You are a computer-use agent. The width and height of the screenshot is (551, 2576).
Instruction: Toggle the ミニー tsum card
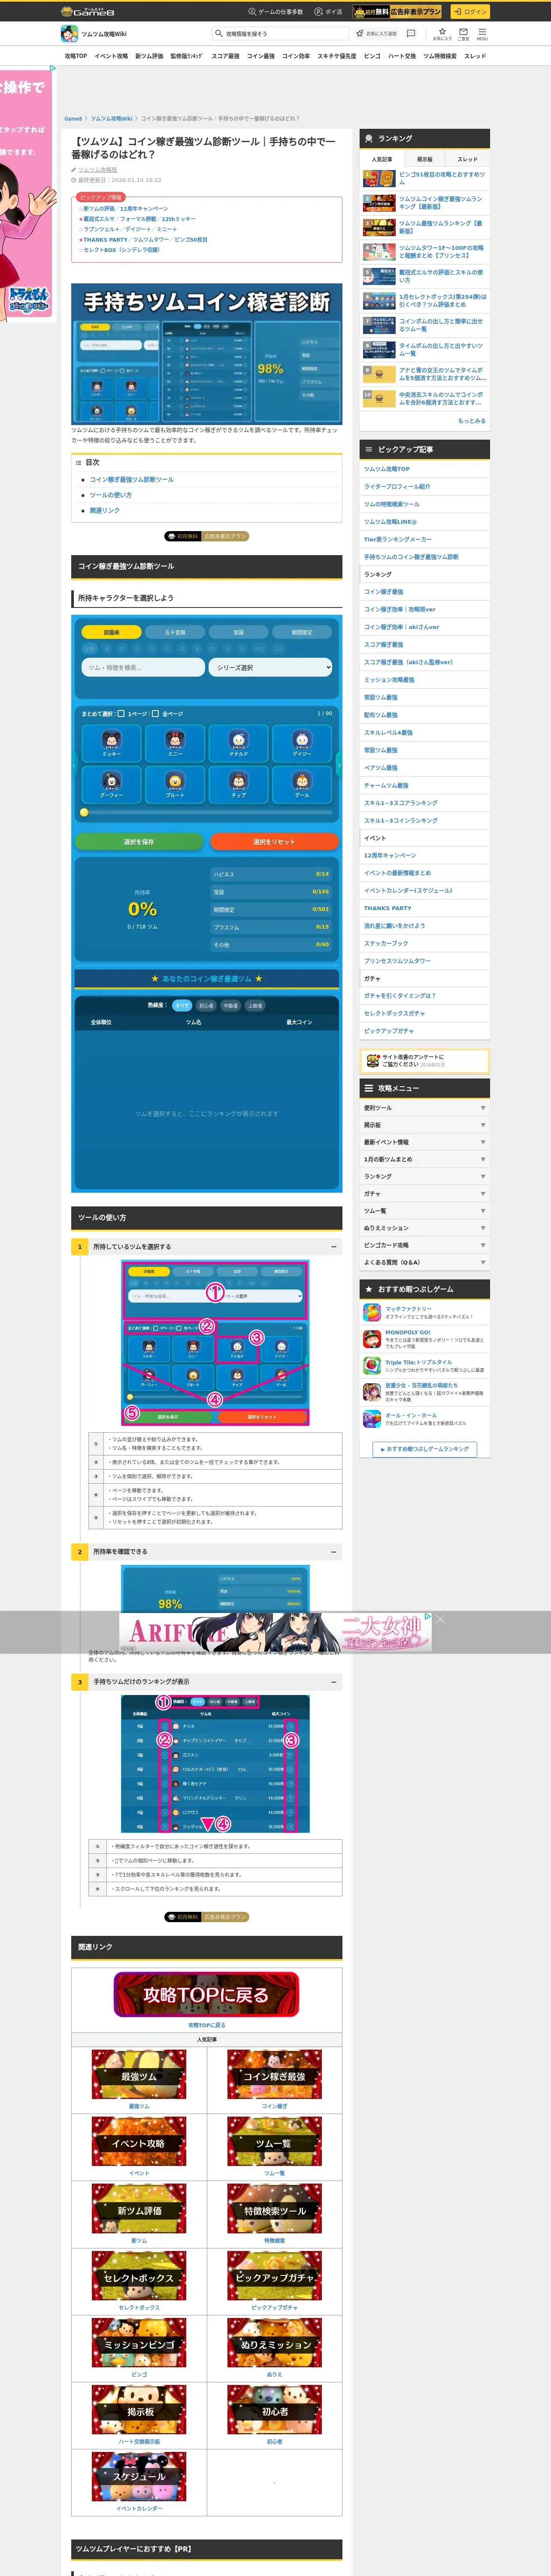(175, 743)
